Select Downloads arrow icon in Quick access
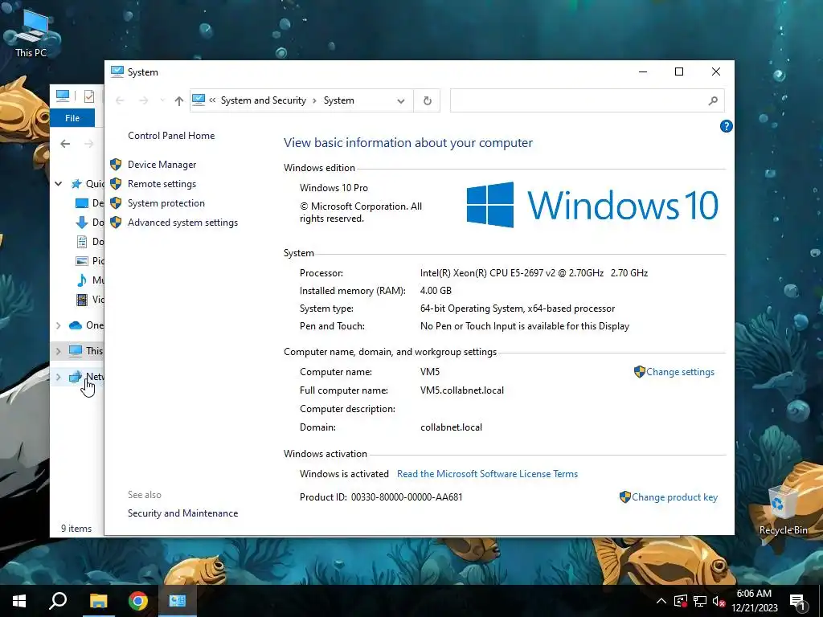823x617 pixels. [x=82, y=223]
